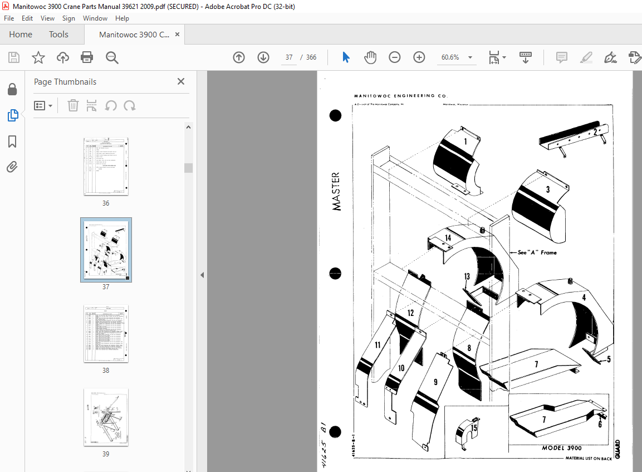Click the scrolling mode icon

[525, 57]
